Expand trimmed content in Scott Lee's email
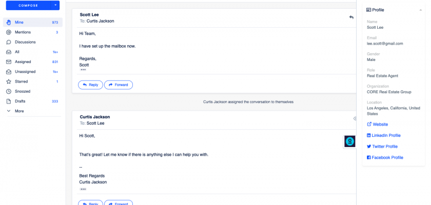The image size is (431, 205). (83, 70)
